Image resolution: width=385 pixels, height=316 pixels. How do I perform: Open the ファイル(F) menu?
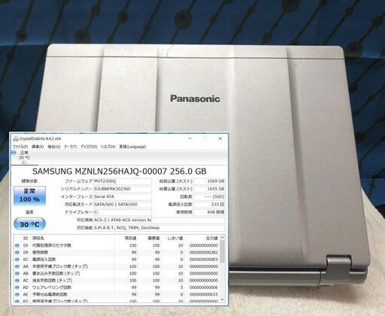point(20,147)
